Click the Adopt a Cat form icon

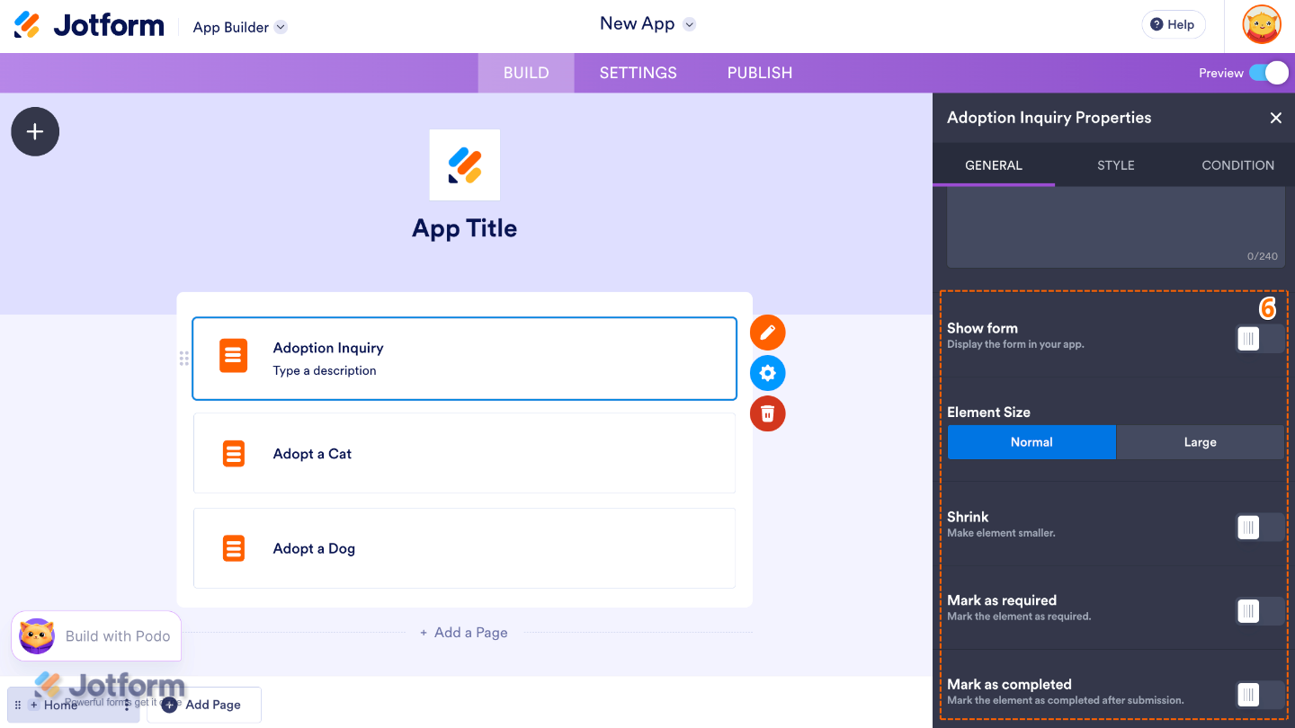tap(234, 453)
